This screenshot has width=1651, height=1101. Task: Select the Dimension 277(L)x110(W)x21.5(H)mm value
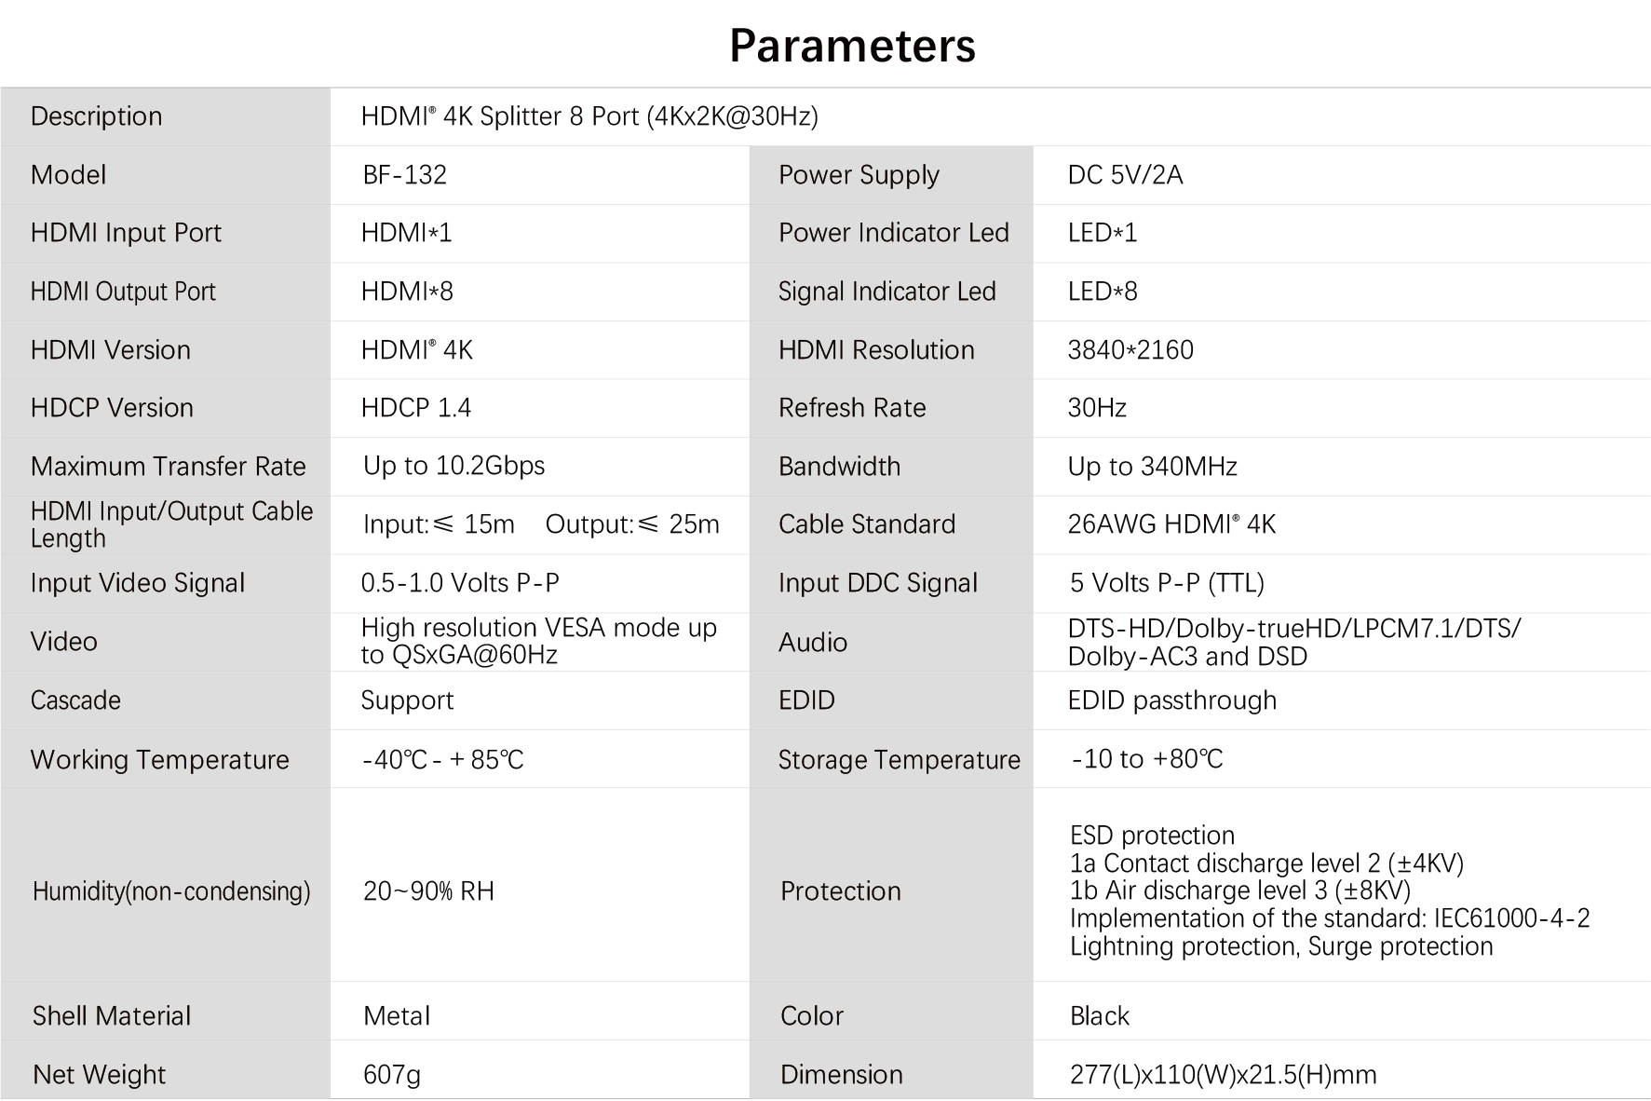coord(1224,1075)
